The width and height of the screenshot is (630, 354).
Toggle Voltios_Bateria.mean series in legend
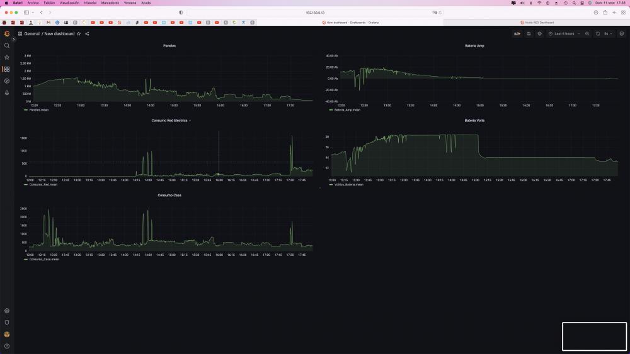pos(349,185)
